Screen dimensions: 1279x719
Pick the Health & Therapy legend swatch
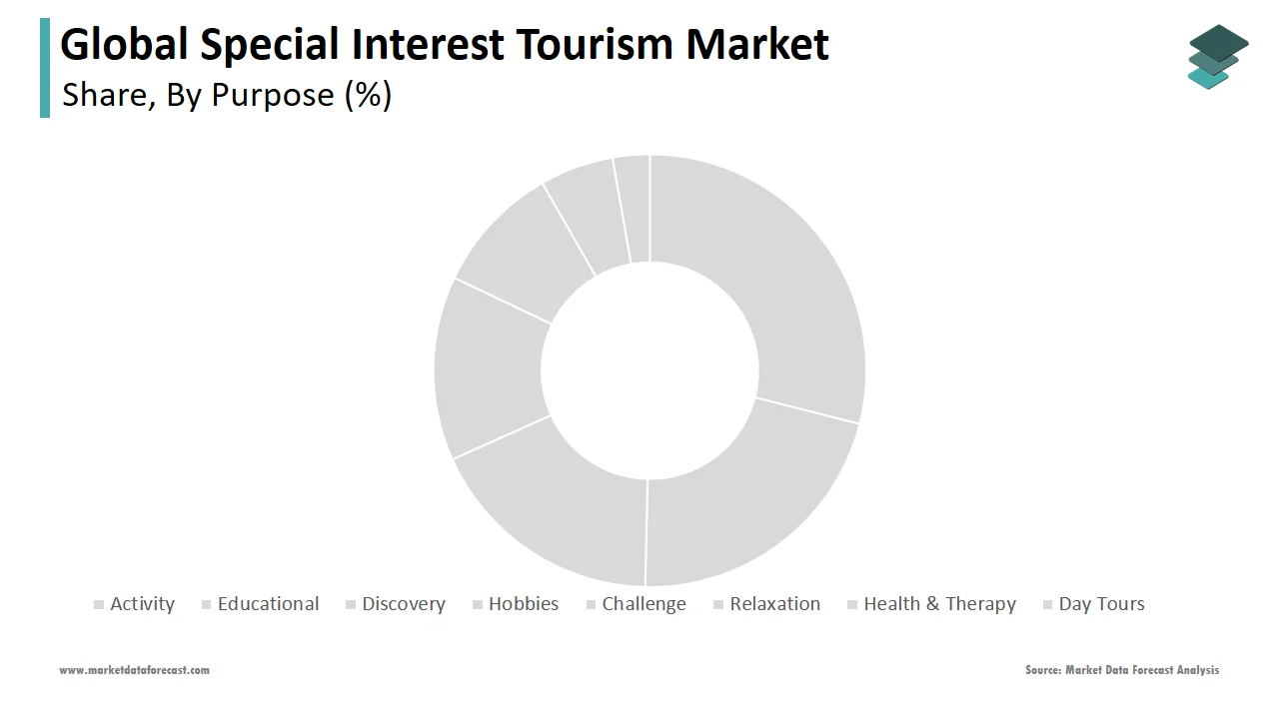pyautogui.click(x=852, y=605)
